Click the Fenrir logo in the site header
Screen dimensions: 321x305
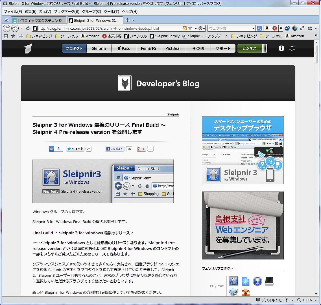28,48
